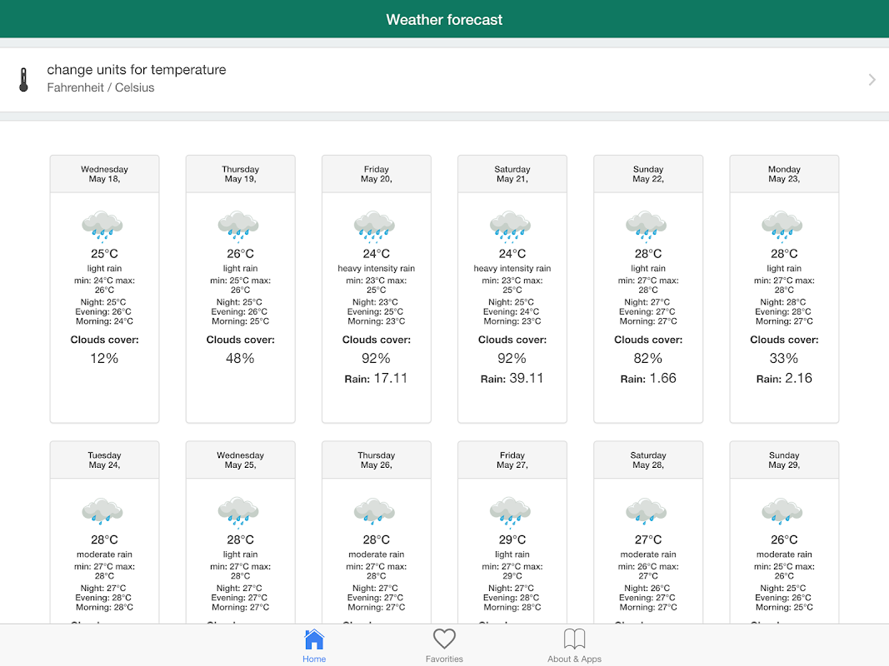
Task: Click heavy intensity rain on Friday May 20
Action: coord(377,268)
